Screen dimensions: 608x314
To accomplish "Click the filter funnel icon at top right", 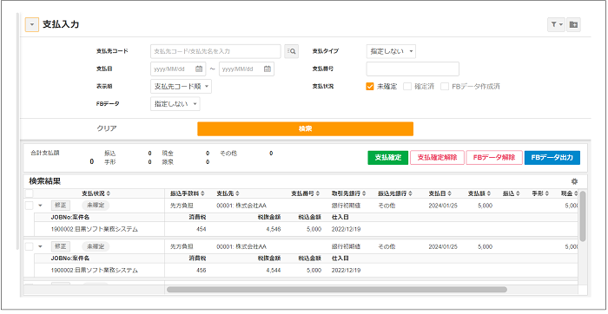I will [x=556, y=25].
